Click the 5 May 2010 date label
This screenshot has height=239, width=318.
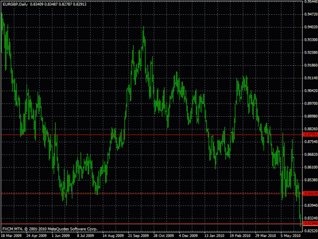pos(291,235)
